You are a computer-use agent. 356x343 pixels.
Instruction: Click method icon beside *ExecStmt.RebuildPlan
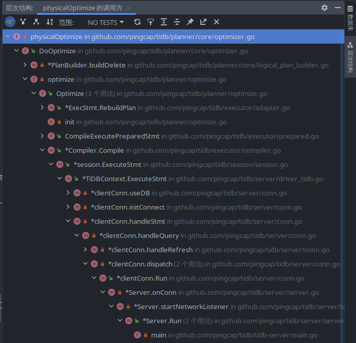point(51,108)
